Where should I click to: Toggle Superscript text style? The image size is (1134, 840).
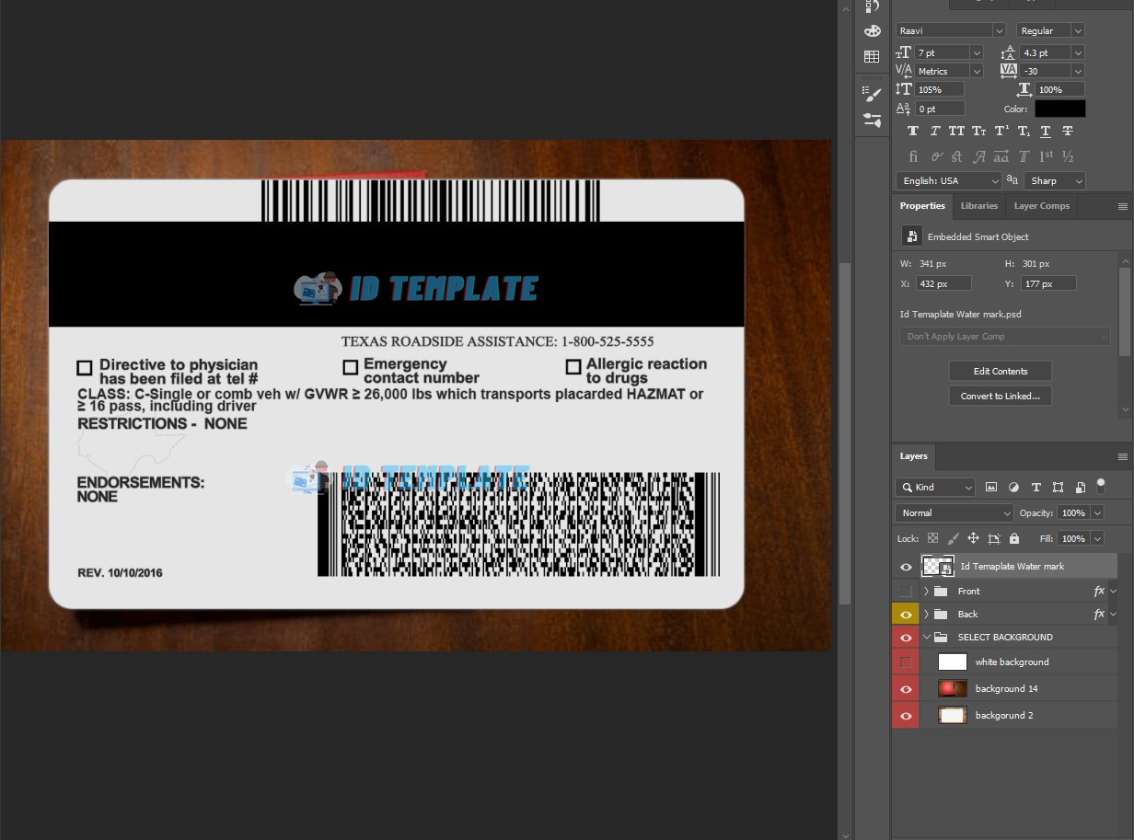pyautogui.click(x=1002, y=132)
